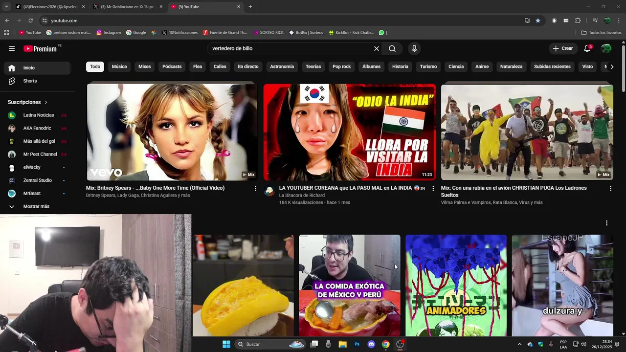Open the Windows Start menu
This screenshot has height=352, width=626.
(226, 344)
